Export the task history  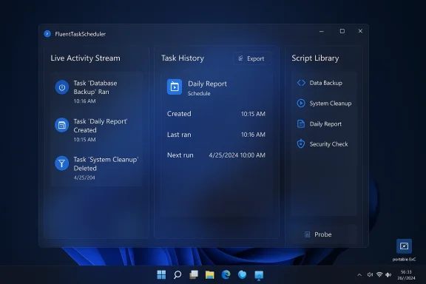coord(252,58)
